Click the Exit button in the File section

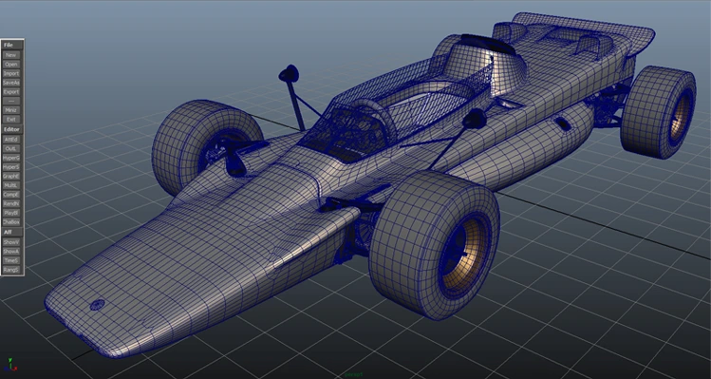(10, 120)
